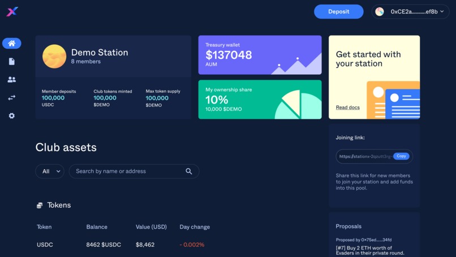Viewport: 456px width, 257px height.
Task: Click the 10,000 $DEMO text
Action: tap(223, 109)
